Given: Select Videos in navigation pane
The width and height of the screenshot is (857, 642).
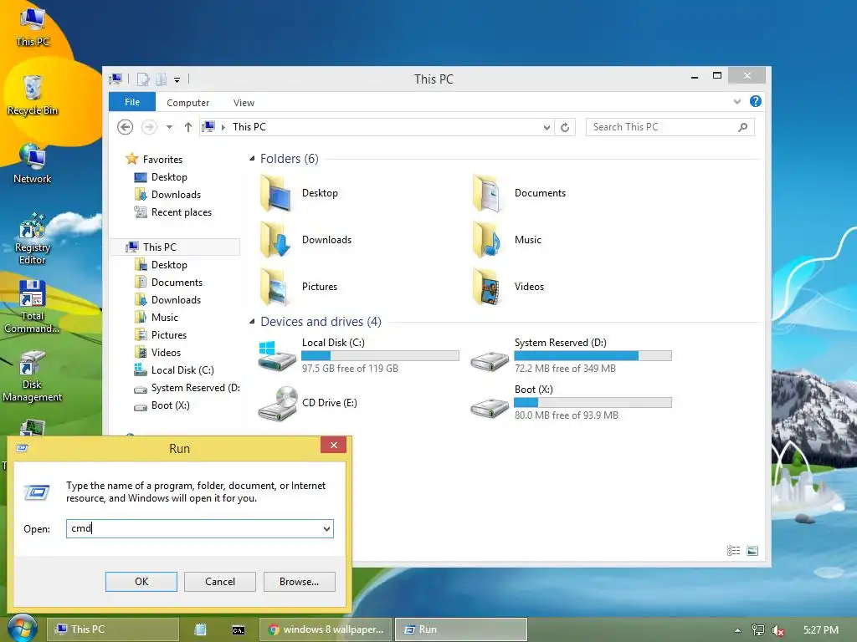Looking at the screenshot, I should [157, 353].
